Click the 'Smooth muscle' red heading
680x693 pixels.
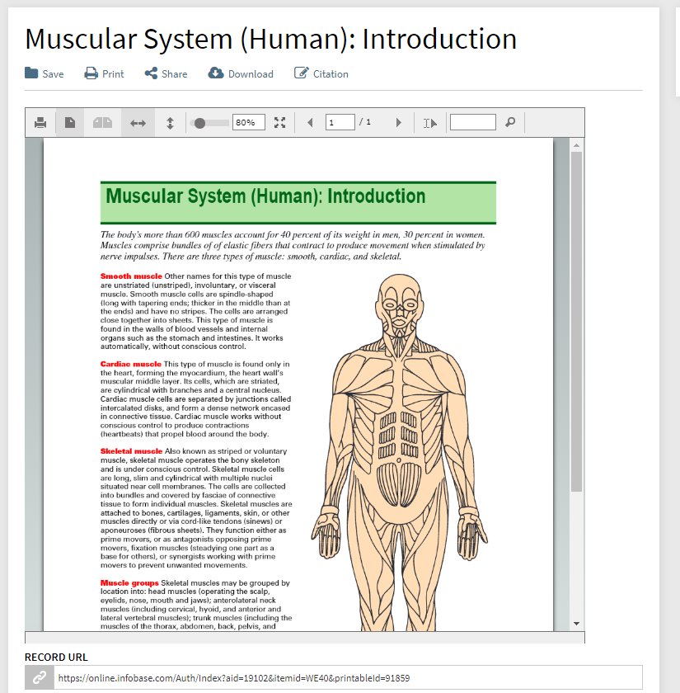point(131,276)
